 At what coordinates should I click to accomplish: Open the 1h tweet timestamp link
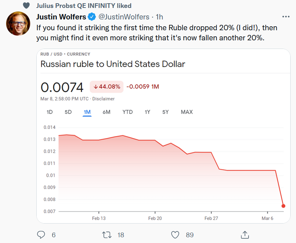[159, 17]
